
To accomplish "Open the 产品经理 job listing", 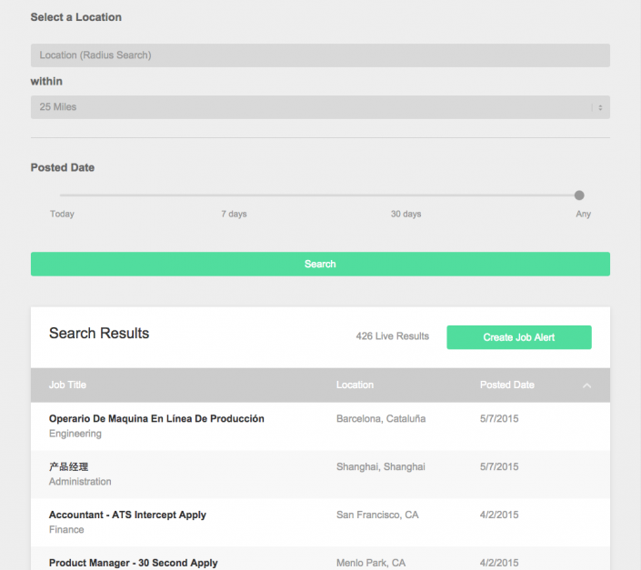I will click(69, 466).
